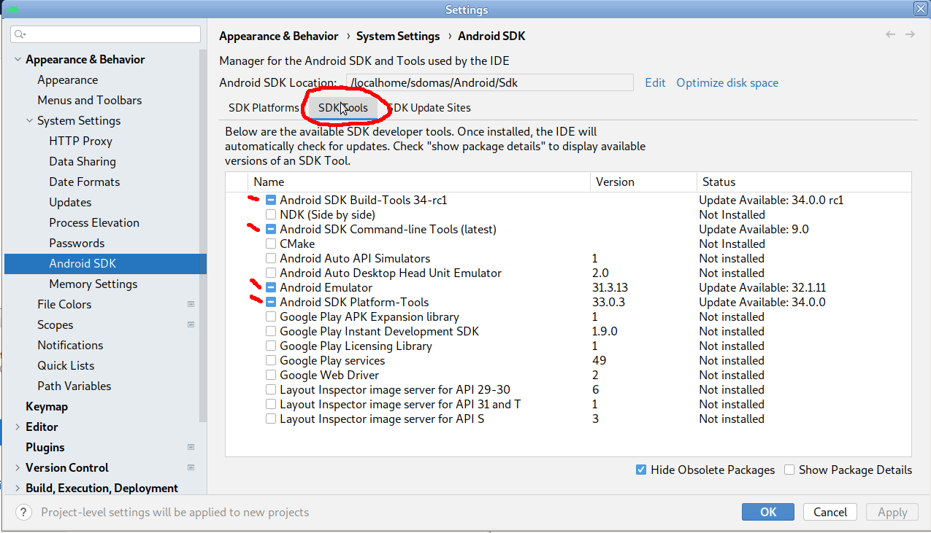Click the list icon next to File Colors
Viewport: 931px width, 533px height.
coord(191,304)
